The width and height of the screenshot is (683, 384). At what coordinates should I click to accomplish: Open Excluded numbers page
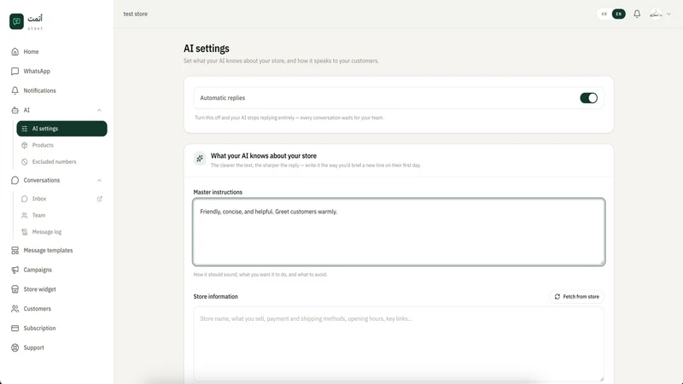pos(54,161)
